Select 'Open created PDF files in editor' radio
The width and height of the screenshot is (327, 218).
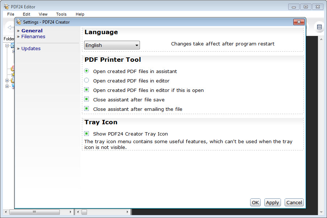click(87, 81)
